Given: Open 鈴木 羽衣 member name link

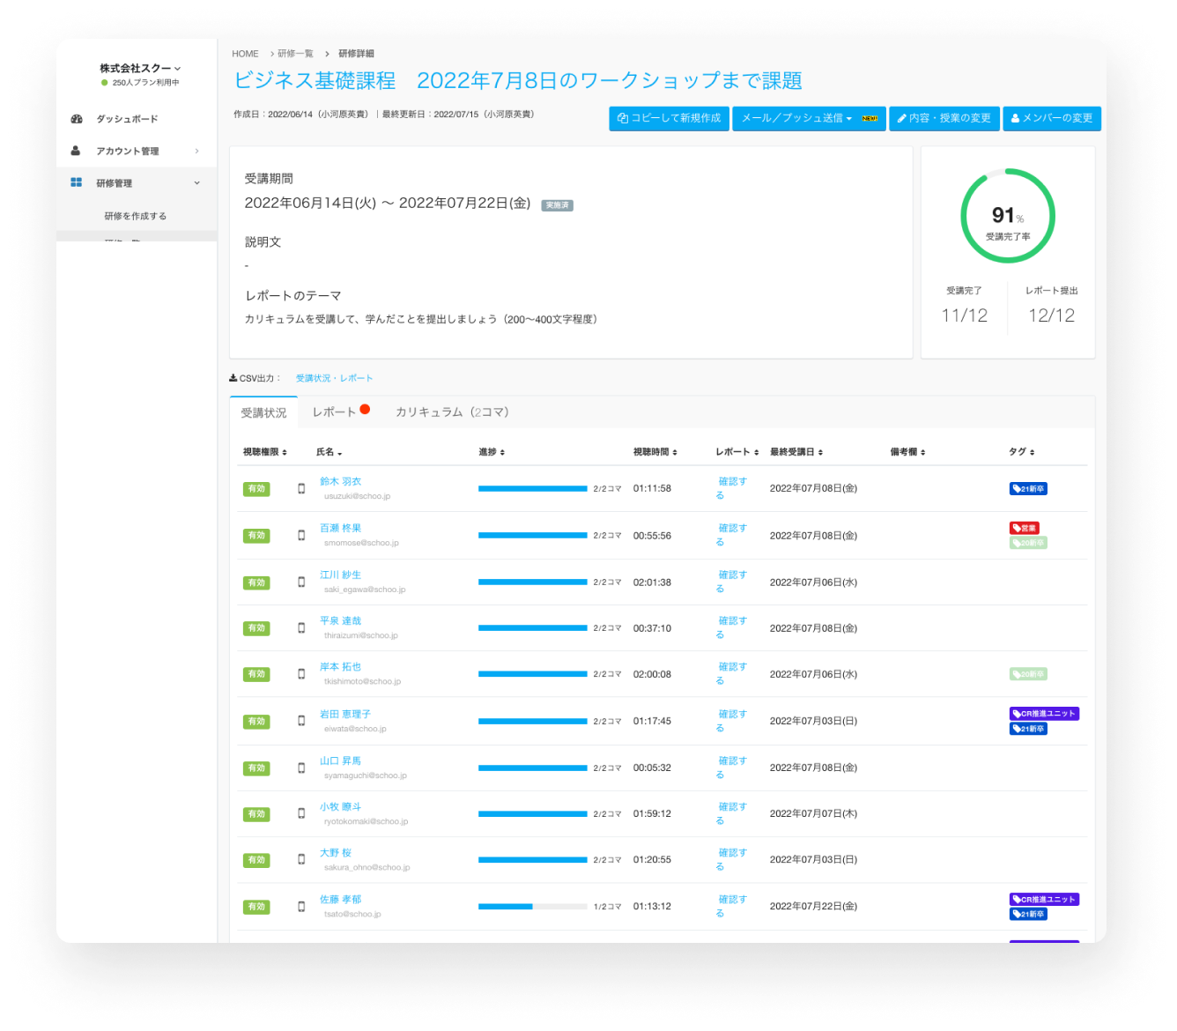Looking at the screenshot, I should click(x=340, y=481).
